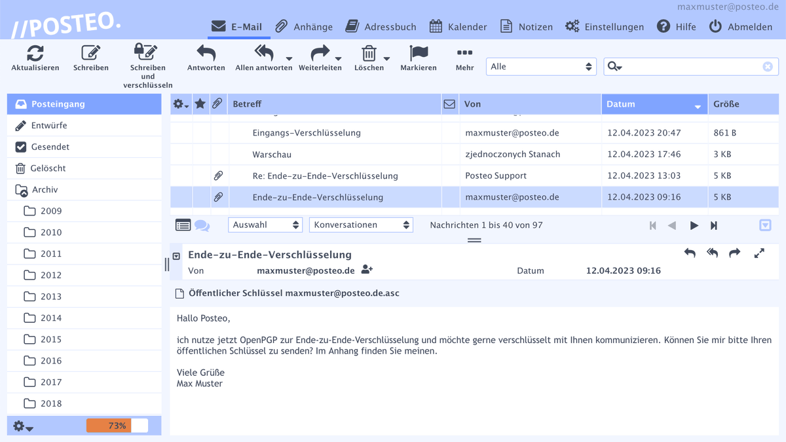Add sender maxmuster to contacts icon

point(367,270)
